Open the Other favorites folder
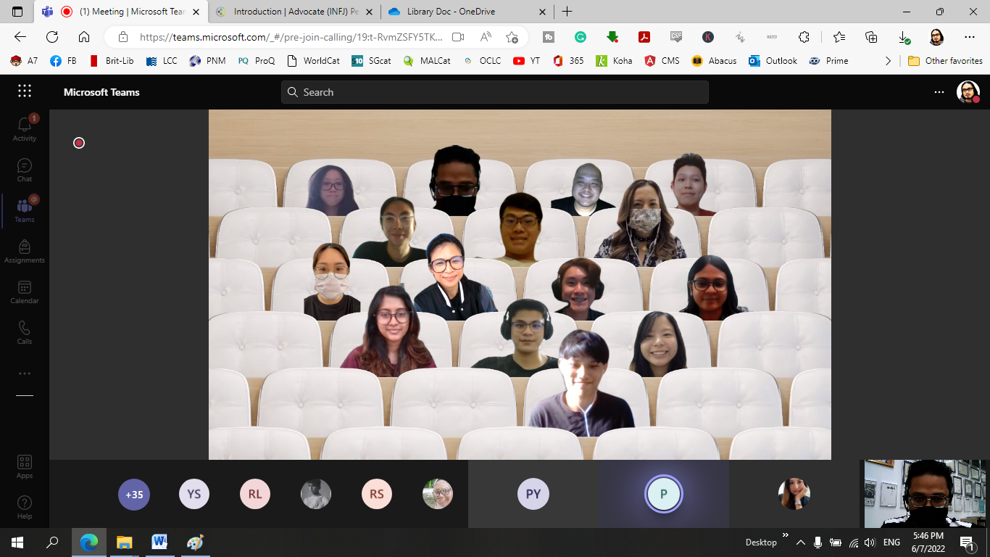Viewport: 990px width, 557px height. [946, 61]
